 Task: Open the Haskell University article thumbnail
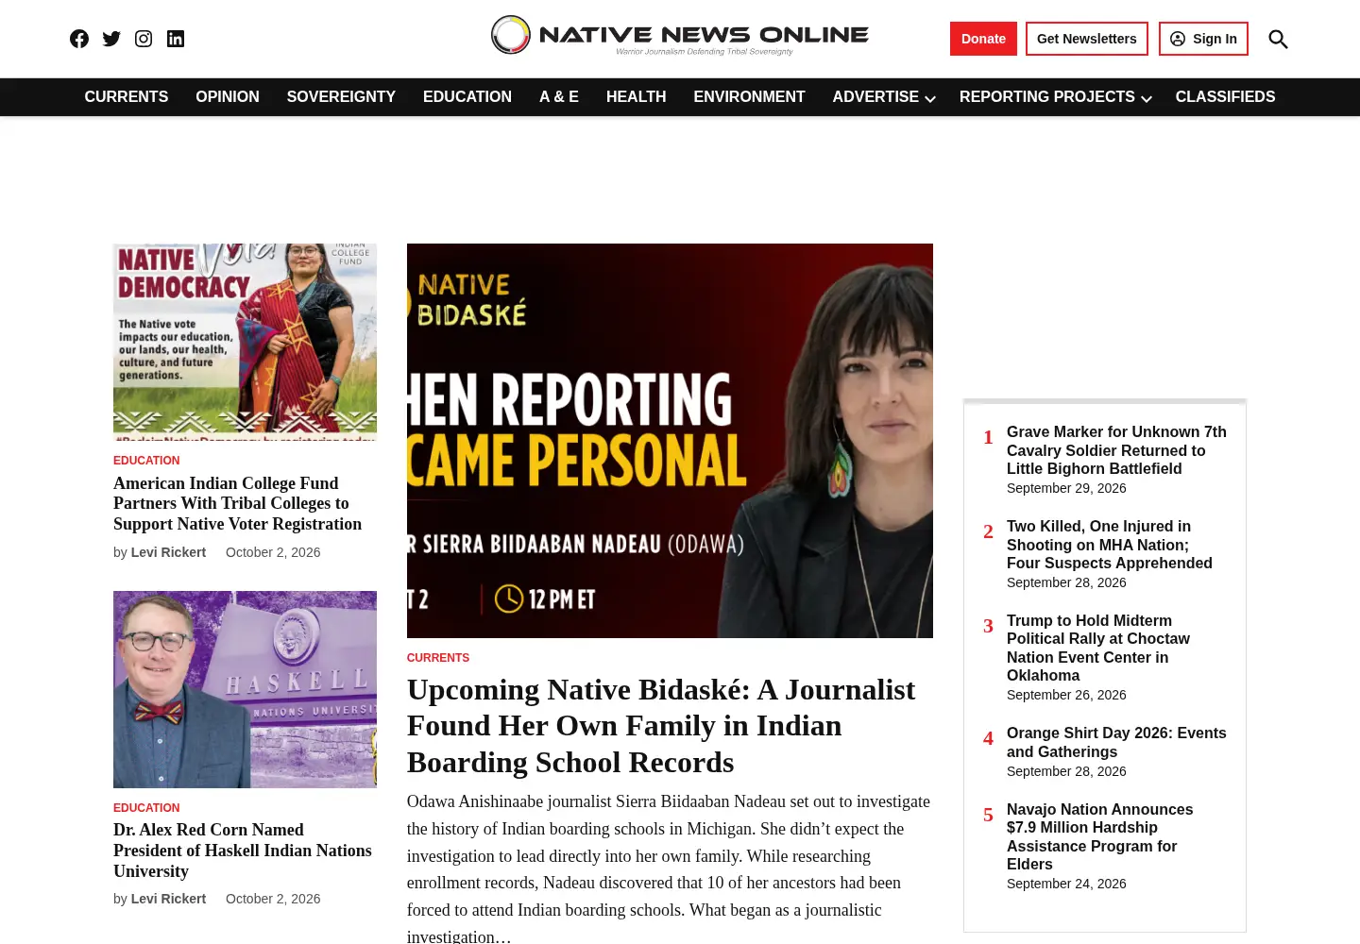[x=245, y=689]
